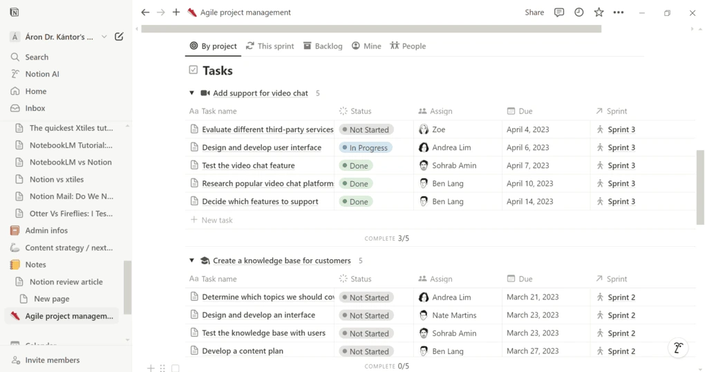The height and width of the screenshot is (372, 705).
Task: Open Notes page in sidebar
Action: click(35, 265)
